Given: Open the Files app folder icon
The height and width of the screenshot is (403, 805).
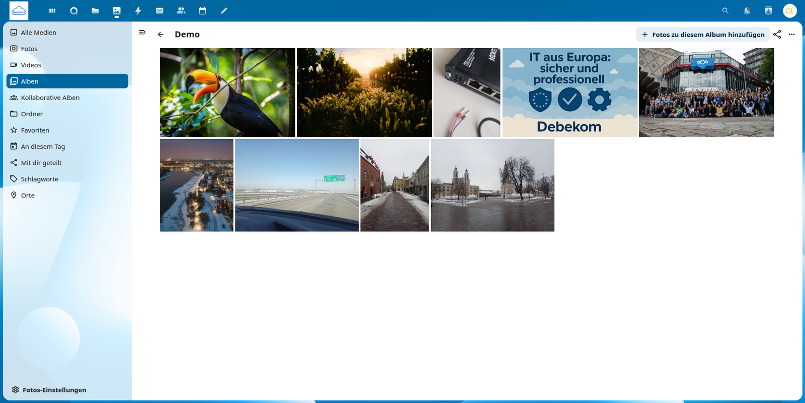Looking at the screenshot, I should coord(95,11).
